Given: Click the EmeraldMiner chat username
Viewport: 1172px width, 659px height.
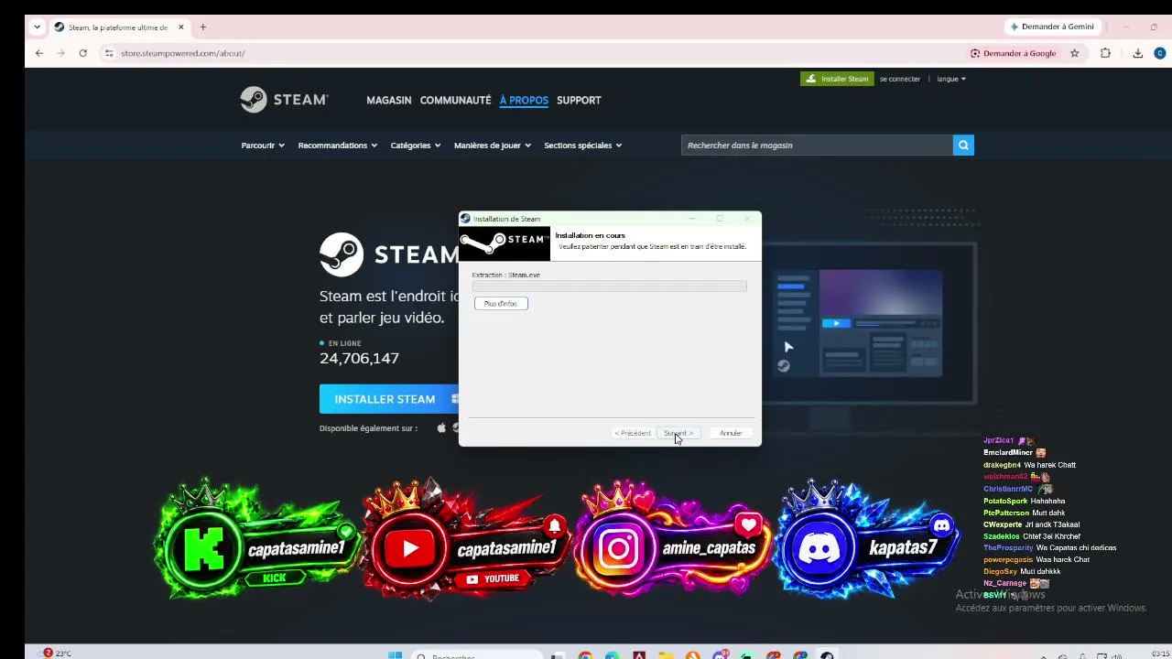Looking at the screenshot, I should (x=1008, y=453).
